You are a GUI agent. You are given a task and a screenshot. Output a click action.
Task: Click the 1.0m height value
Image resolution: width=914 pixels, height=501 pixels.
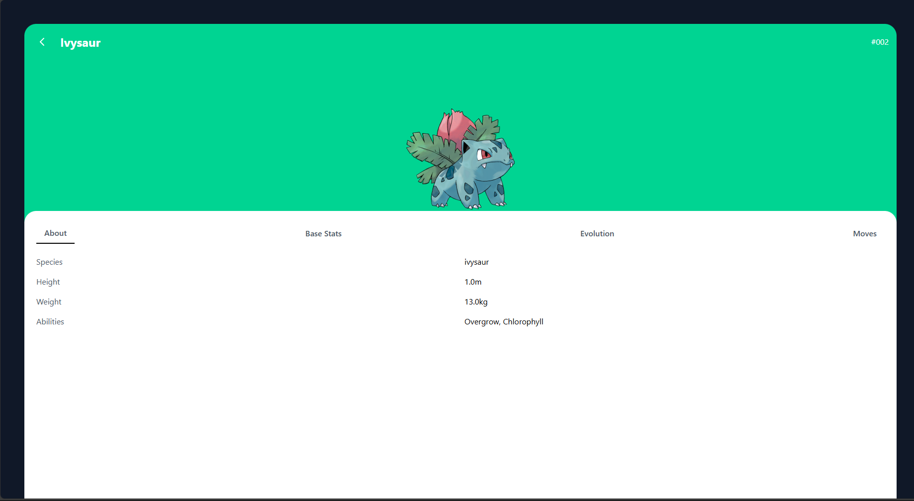pyautogui.click(x=472, y=282)
